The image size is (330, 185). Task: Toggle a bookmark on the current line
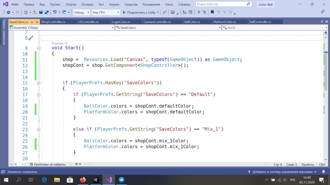(212, 12)
